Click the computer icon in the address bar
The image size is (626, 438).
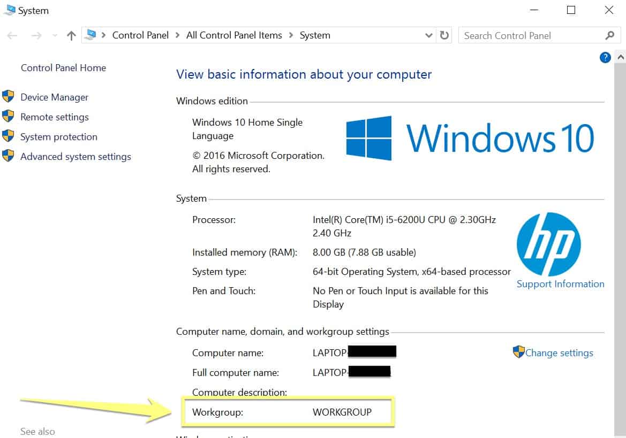point(91,35)
